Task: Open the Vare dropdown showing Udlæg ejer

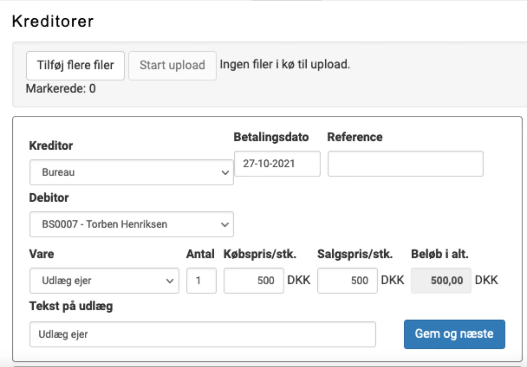Action: tap(104, 280)
